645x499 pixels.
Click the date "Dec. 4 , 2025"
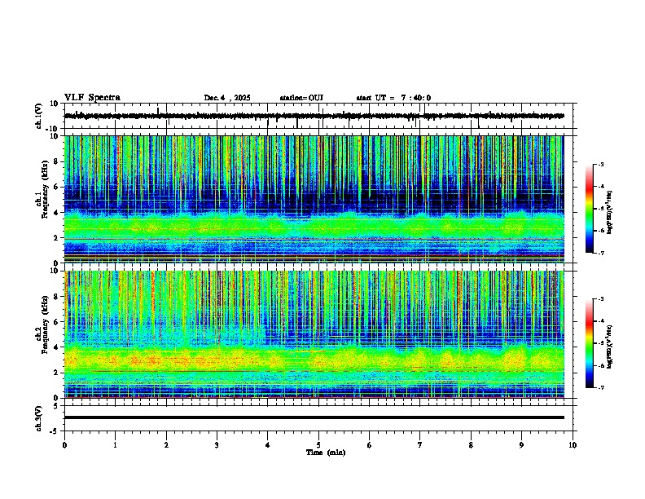[227, 98]
